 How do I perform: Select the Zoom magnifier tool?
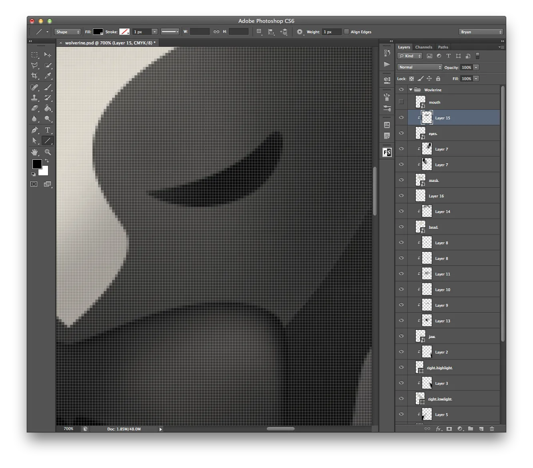pyautogui.click(x=48, y=152)
